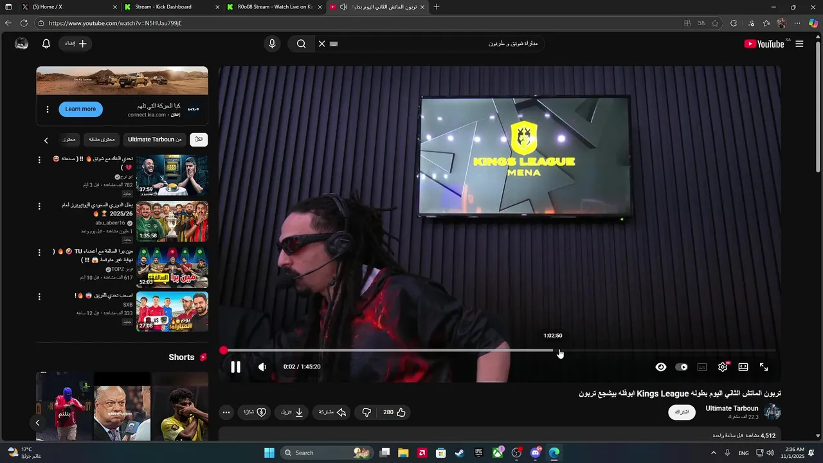The image size is (823, 463).
Task: Select the 'محتوى مشابه' filter chip
Action: tap(102, 140)
